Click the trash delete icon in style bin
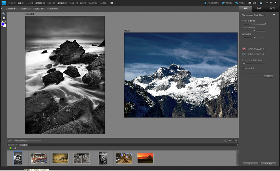The height and width of the screenshot is (171, 280). (x=15, y=148)
